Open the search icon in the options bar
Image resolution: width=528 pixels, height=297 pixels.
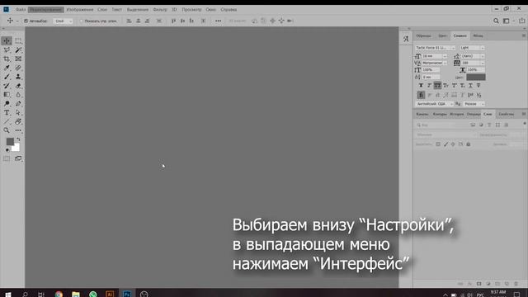[496, 21]
